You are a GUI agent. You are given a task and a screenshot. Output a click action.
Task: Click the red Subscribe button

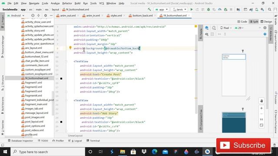243,146
